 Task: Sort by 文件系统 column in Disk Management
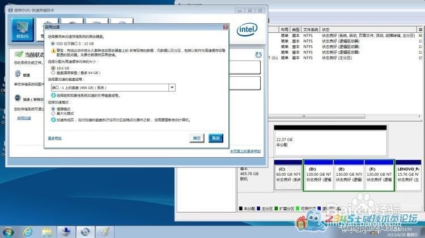(x=311, y=29)
